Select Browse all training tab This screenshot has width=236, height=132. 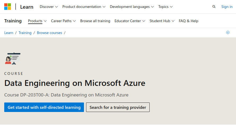[x=95, y=21]
